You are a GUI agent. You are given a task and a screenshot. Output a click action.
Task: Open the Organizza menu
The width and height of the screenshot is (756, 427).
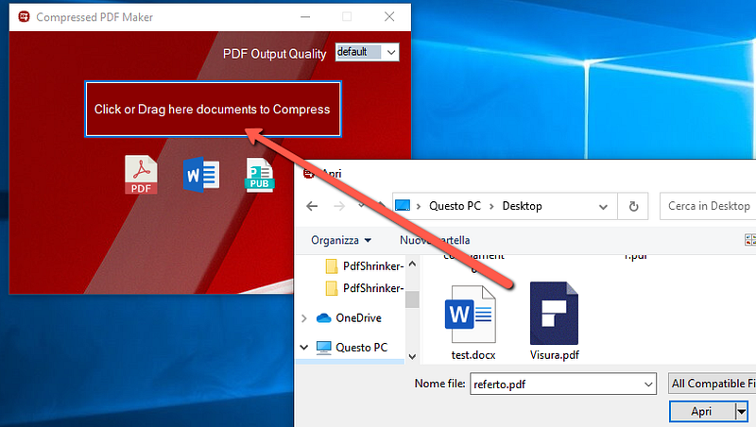click(x=341, y=240)
